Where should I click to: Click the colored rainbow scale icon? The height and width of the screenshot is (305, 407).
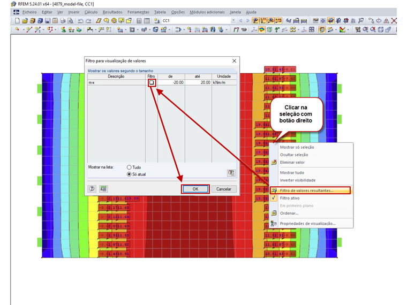pos(342,30)
